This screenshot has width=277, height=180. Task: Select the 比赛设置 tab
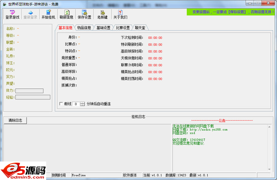[x=123, y=28]
